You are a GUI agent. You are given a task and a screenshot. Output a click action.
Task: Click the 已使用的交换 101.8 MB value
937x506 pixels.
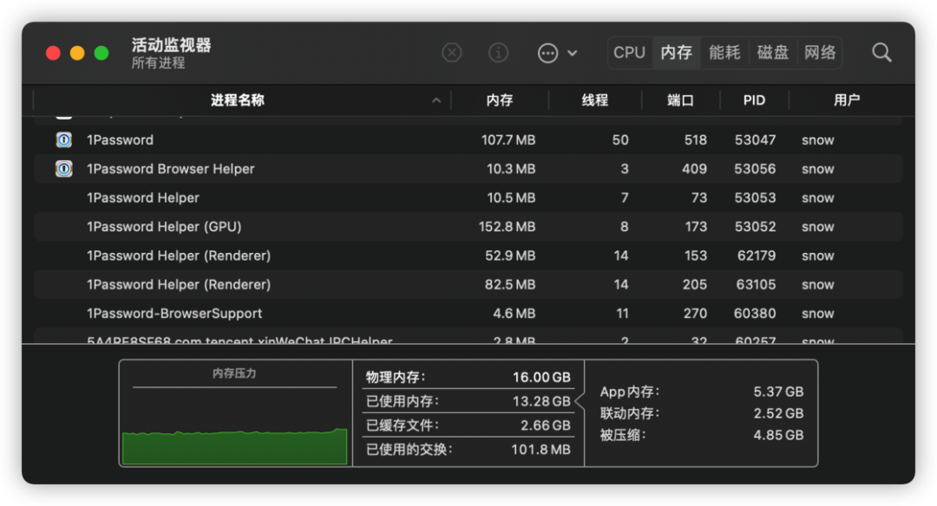[x=541, y=450]
